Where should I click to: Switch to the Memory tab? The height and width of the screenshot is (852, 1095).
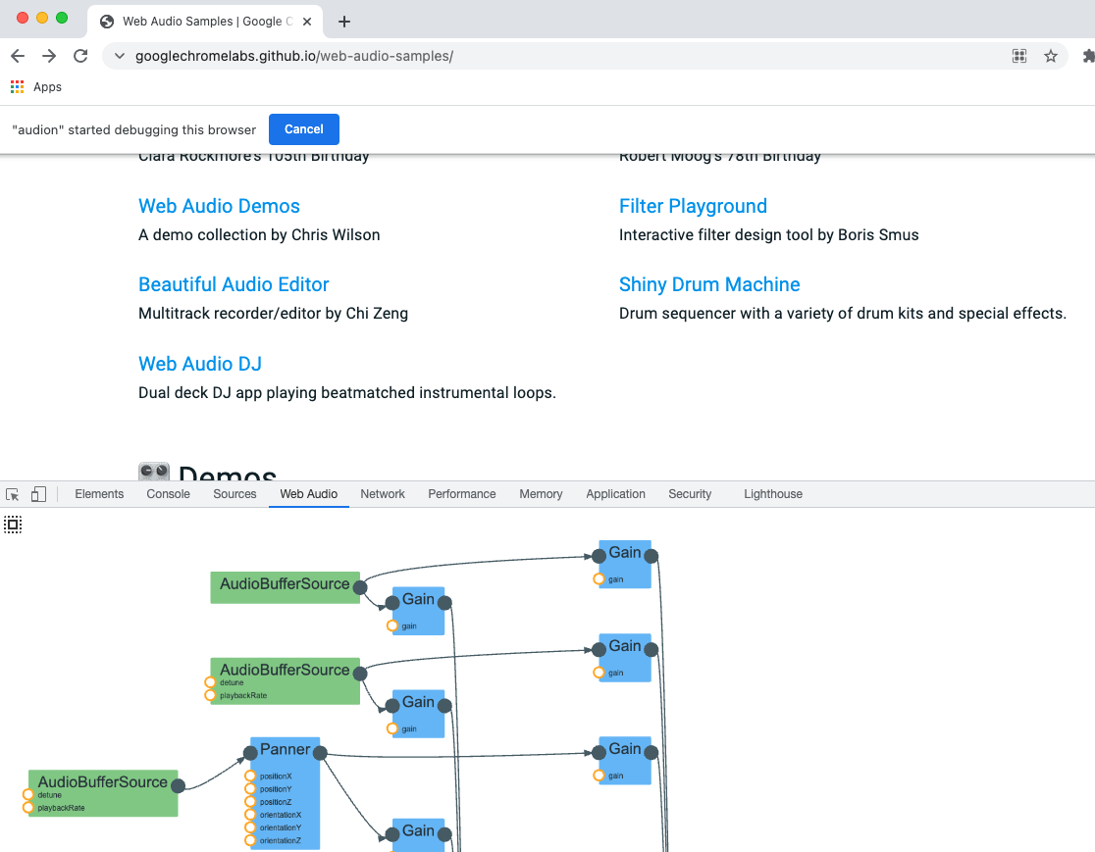click(541, 494)
